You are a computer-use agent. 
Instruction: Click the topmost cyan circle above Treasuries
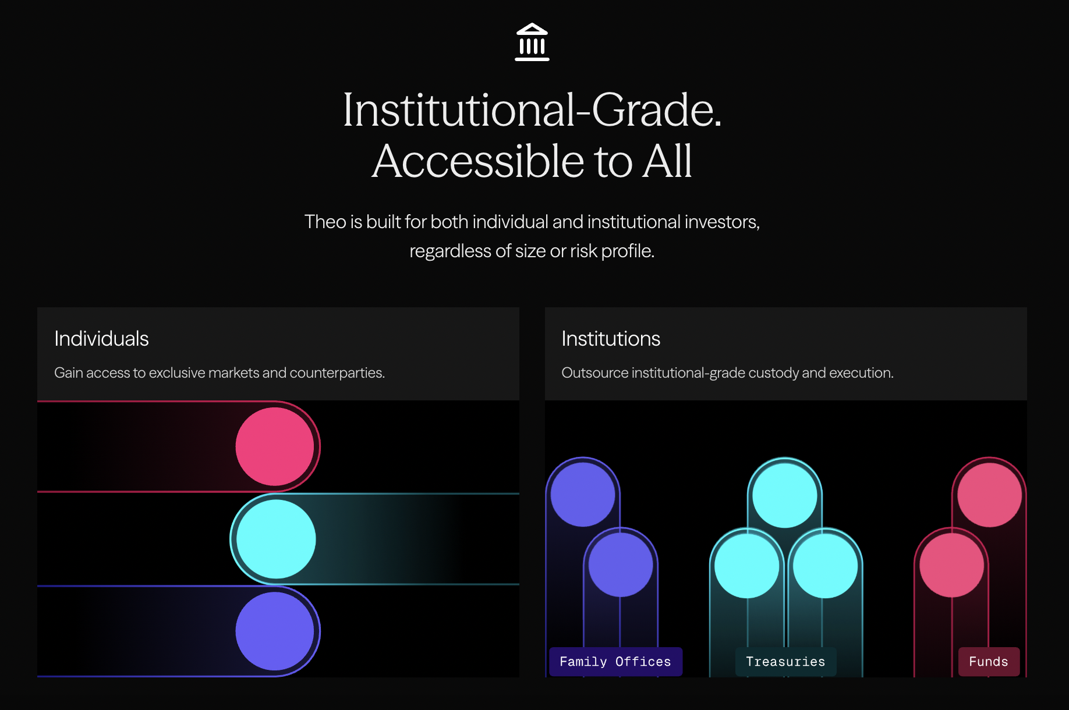pos(785,495)
